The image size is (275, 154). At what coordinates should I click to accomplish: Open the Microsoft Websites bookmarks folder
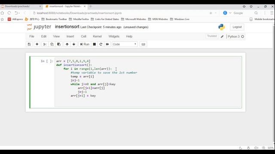134,19
